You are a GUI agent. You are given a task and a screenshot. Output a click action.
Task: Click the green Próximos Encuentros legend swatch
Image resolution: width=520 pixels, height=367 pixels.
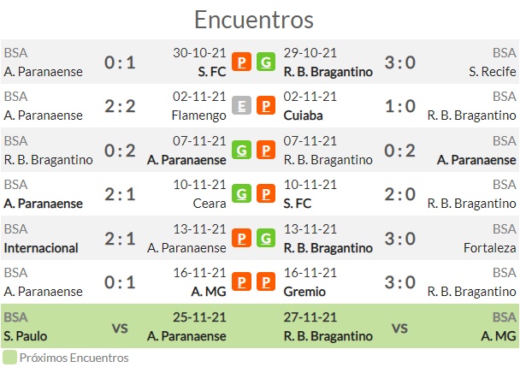click(x=9, y=358)
